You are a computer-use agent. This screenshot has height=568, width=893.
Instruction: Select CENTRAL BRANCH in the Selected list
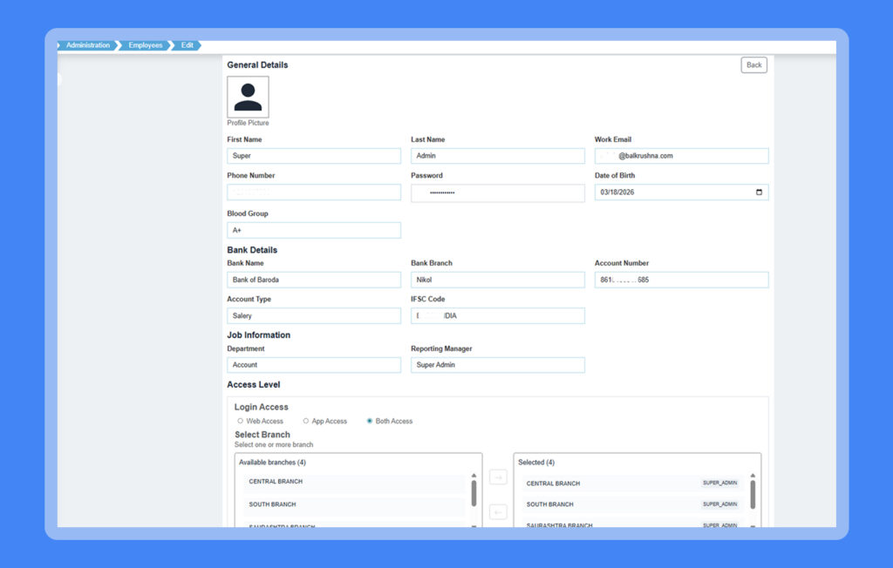[632, 483]
